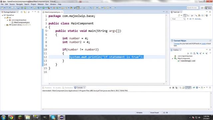Click the Toggle Mark Occurrences toolbar icon

point(78,8)
